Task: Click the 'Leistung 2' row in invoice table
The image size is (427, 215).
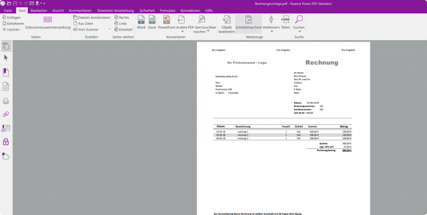Action: tap(282, 135)
